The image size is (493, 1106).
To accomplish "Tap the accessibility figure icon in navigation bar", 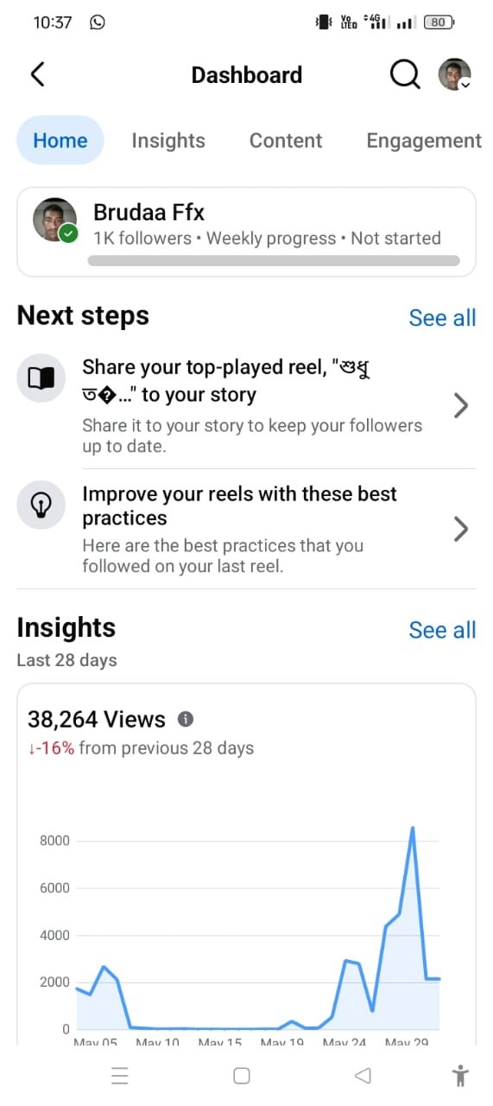I will [460, 1075].
